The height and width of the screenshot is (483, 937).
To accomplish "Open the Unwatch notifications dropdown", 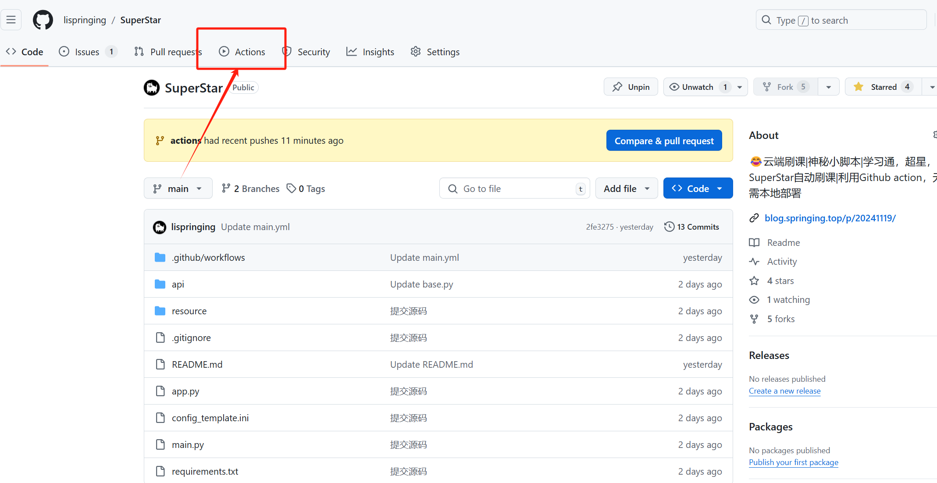I will coord(705,87).
